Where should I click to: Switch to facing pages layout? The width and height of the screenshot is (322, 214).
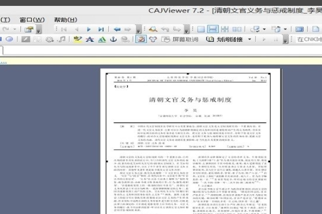(x=237, y=29)
